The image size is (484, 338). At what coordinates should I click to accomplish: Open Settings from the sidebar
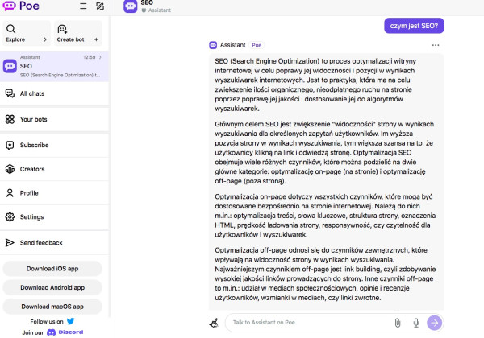31,217
